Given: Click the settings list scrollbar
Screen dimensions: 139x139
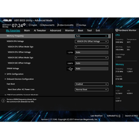Looking at the screenshot, I should coord(112,59).
